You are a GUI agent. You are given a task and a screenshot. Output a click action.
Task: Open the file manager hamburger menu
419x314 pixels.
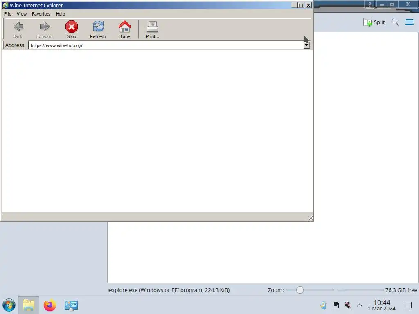click(x=409, y=22)
